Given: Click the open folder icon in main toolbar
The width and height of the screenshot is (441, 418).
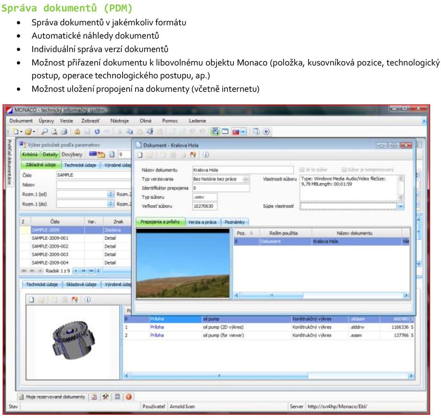Looking at the screenshot, I should [x=28, y=132].
